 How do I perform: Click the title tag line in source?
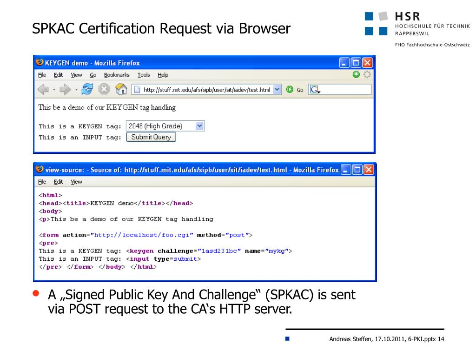click(x=116, y=203)
